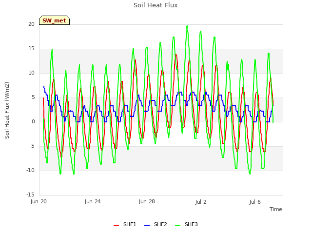
Task: Click the 5 y-axis tick label
Action: (33, 97)
